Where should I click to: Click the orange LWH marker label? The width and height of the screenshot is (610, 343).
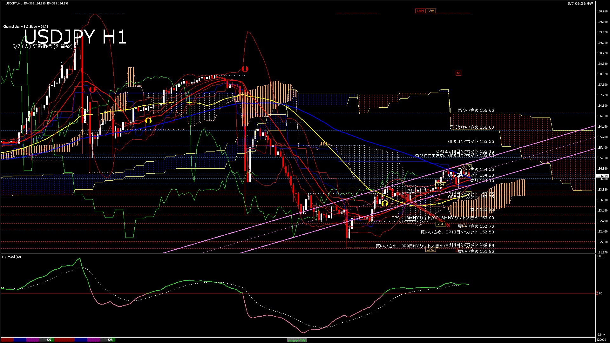click(430, 11)
